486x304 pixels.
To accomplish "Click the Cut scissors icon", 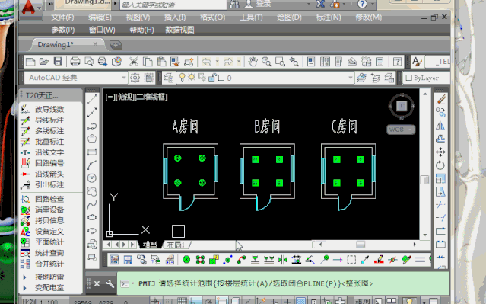I will click(134, 62).
